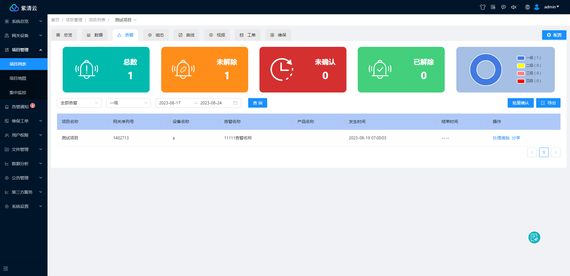Open the 全部告警 filter dropdown

pyautogui.click(x=79, y=103)
